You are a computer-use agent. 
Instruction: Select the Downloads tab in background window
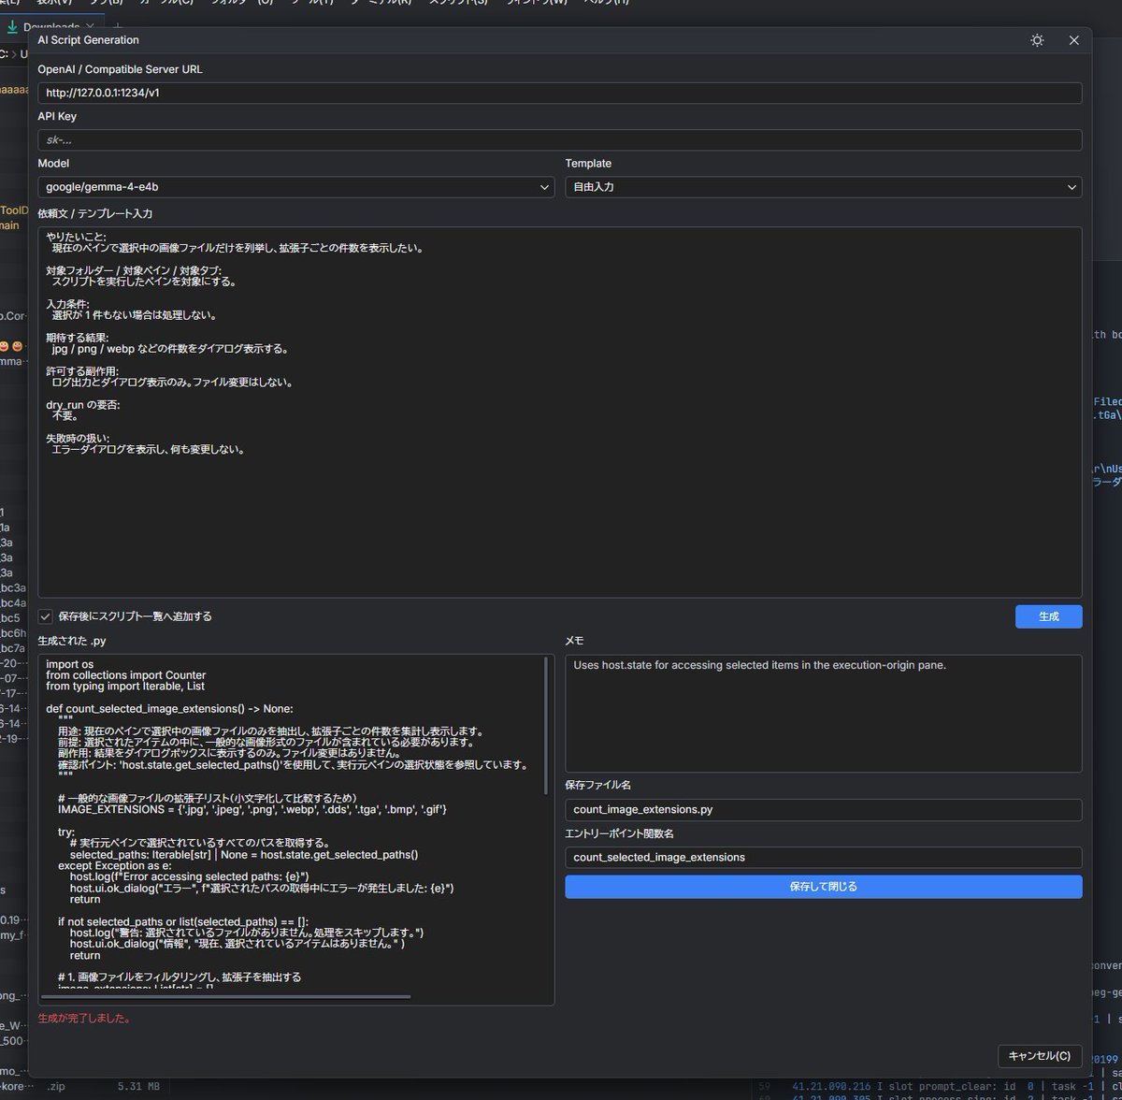pyautogui.click(x=50, y=27)
